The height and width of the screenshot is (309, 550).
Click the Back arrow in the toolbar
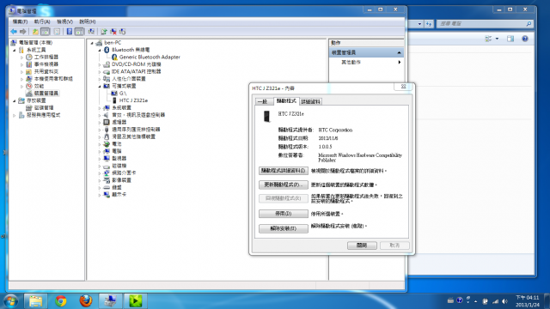(x=14, y=32)
